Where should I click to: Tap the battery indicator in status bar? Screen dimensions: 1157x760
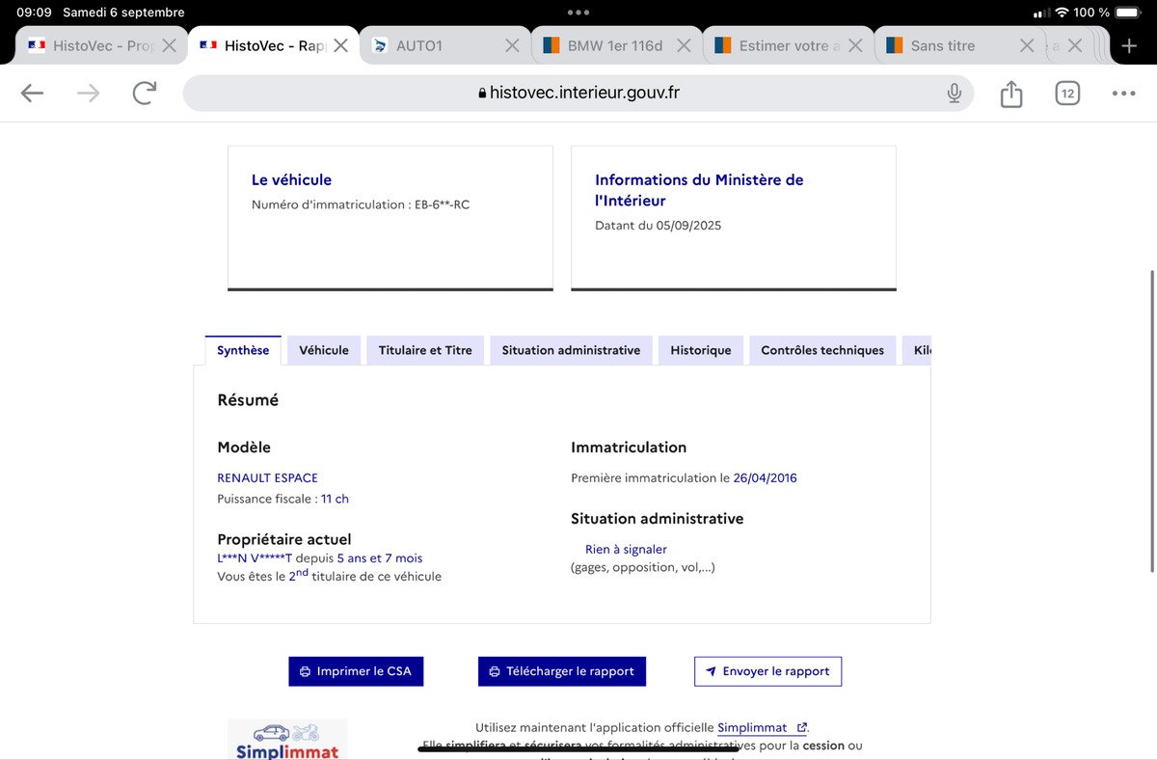click(x=1128, y=13)
